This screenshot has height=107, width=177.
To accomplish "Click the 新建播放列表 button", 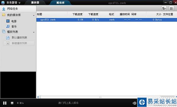I will (x=19, y=43).
